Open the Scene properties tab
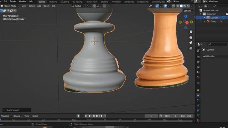Image resolution: width=228 pixels, height=128 pixels. point(198,72)
